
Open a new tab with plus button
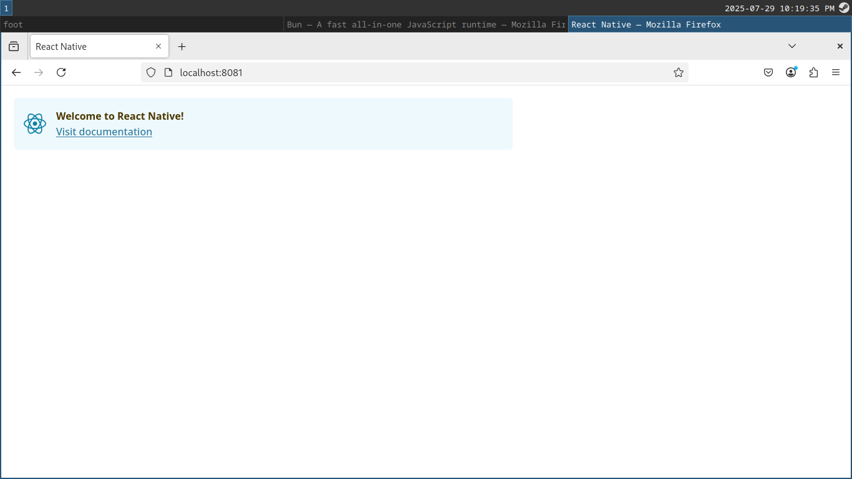pyautogui.click(x=182, y=47)
